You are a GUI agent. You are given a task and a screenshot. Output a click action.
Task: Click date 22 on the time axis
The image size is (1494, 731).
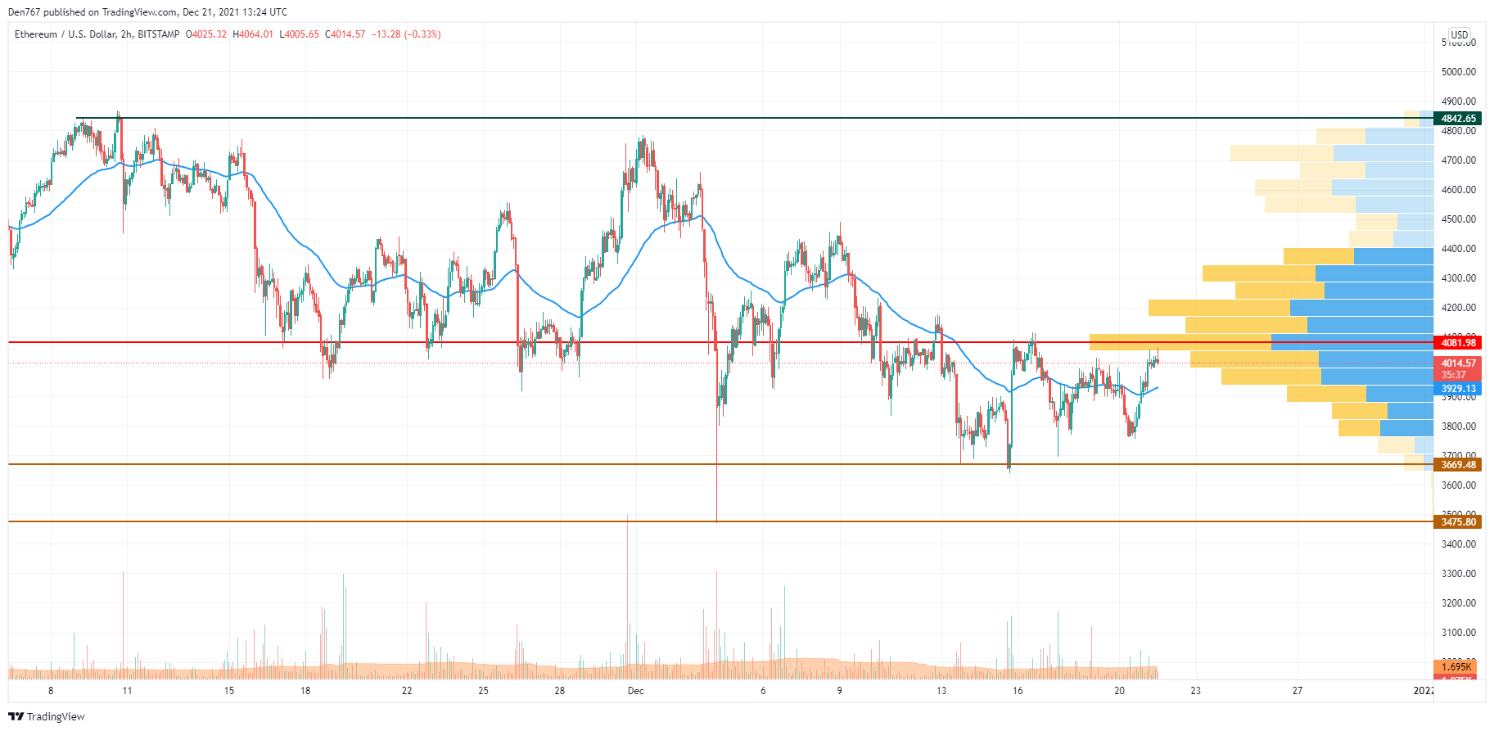pos(407,691)
